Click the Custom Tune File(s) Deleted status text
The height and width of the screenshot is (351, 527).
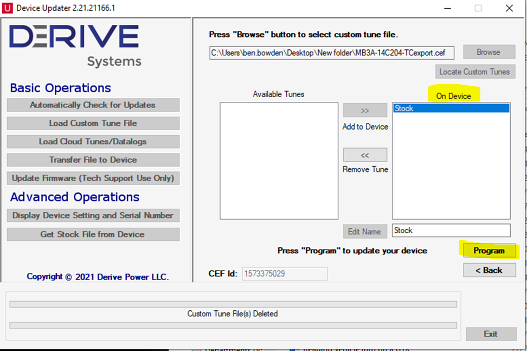pyautogui.click(x=233, y=314)
